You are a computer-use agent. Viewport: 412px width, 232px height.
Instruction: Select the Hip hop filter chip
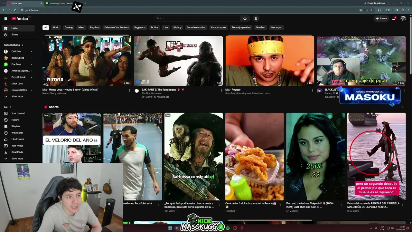[x=177, y=27]
